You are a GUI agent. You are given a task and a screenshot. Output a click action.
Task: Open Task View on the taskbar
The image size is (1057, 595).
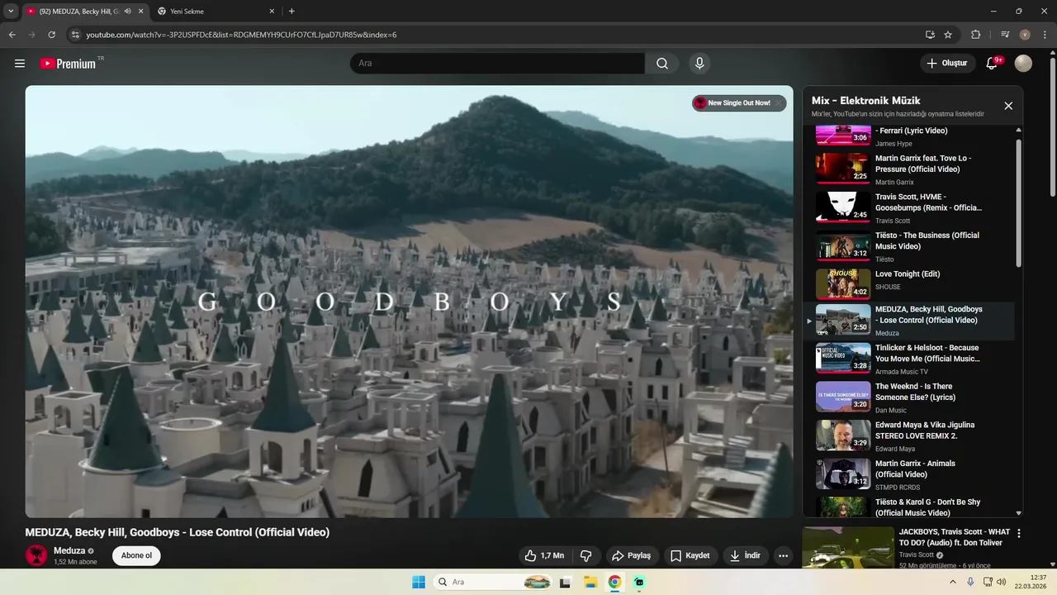click(x=565, y=582)
